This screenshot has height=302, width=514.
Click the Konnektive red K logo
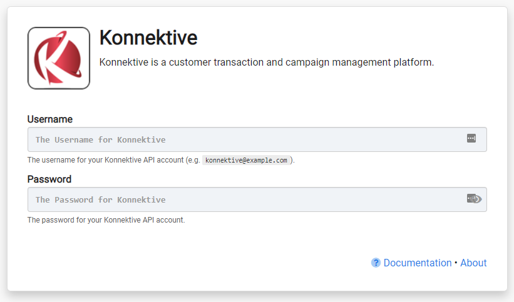click(59, 58)
